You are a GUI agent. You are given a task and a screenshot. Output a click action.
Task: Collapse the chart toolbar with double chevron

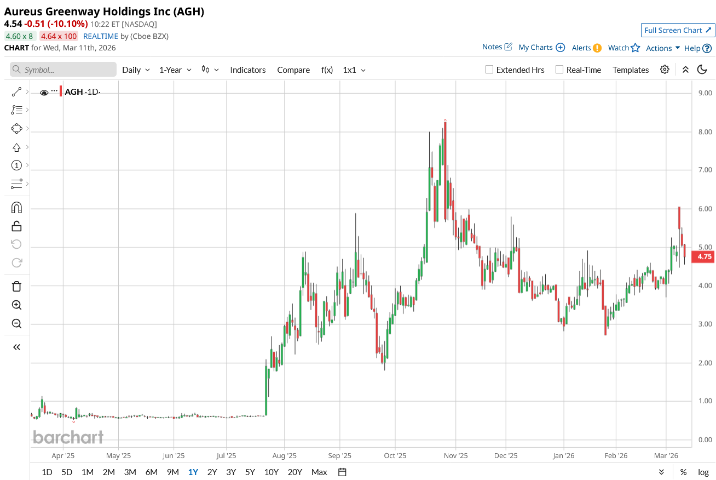685,70
